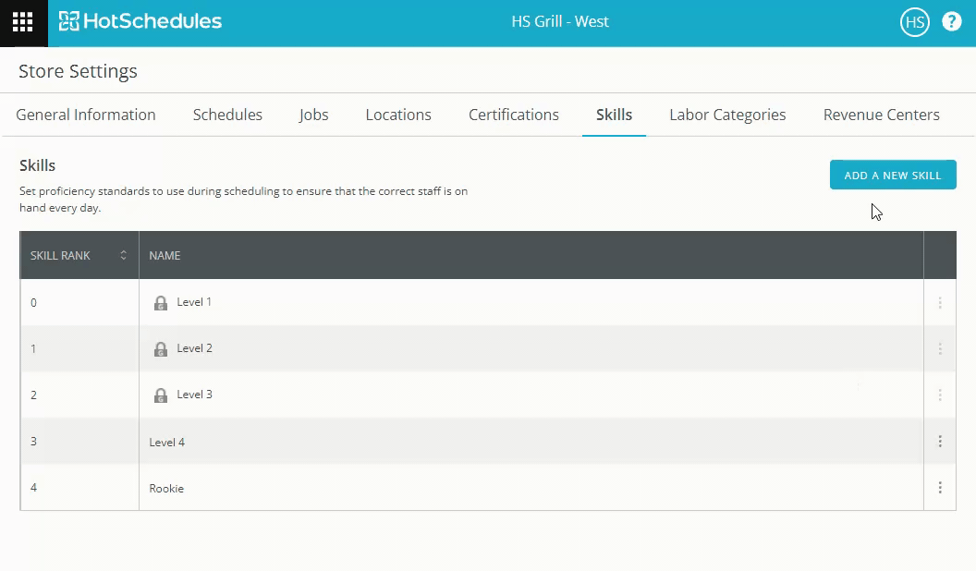
Task: Select the Rookie skill row name
Action: (166, 489)
